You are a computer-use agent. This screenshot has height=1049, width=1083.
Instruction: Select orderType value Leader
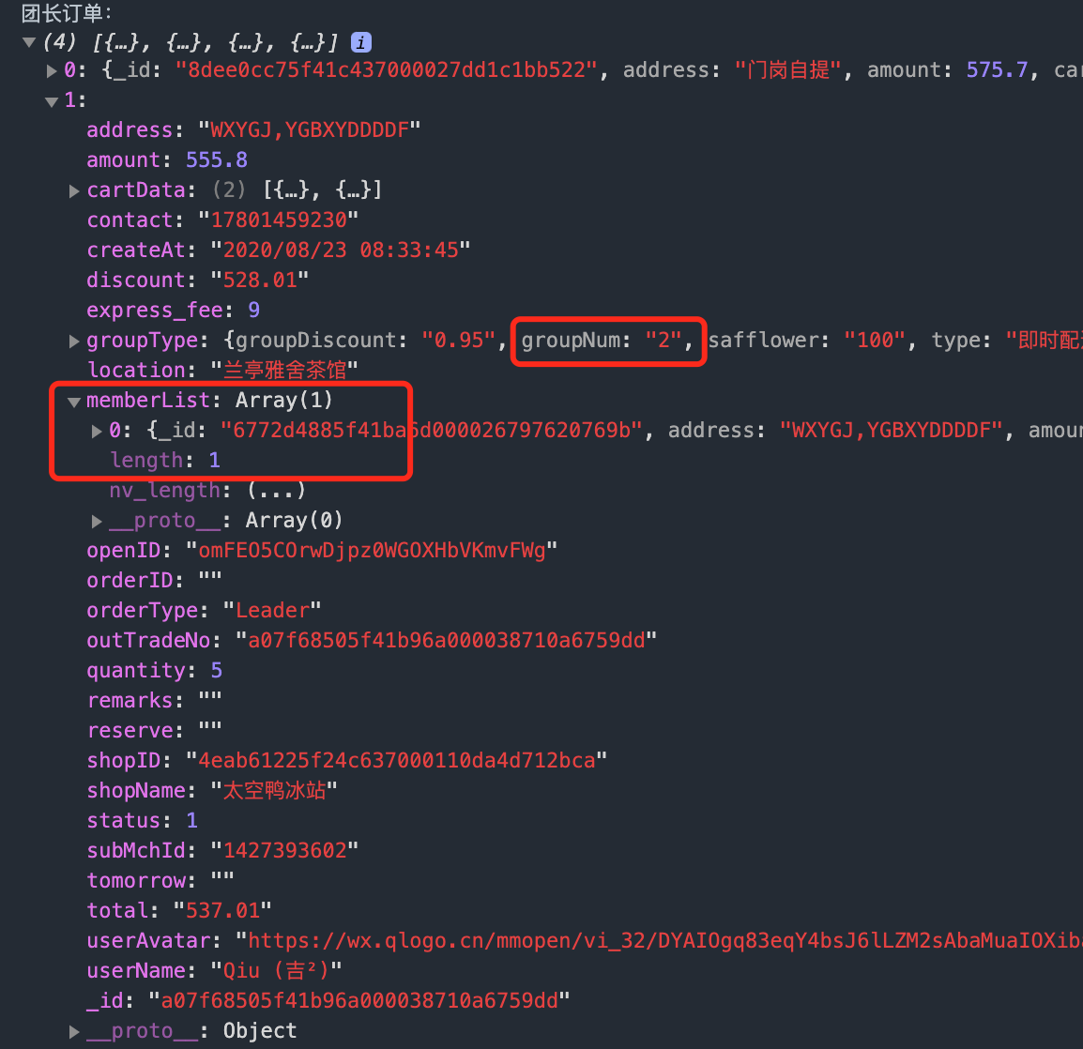click(272, 611)
